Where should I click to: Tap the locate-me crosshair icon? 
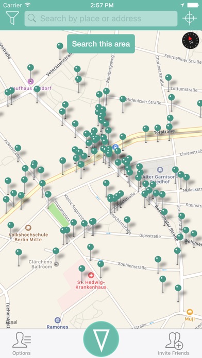[x=190, y=18]
